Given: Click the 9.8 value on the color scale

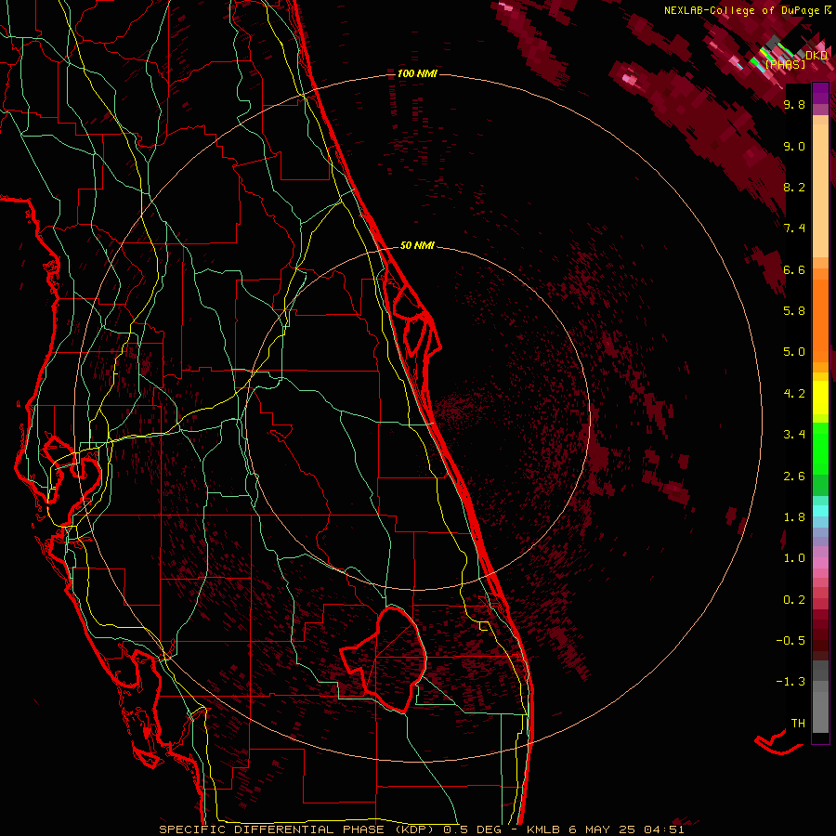Looking at the screenshot, I should point(794,105).
